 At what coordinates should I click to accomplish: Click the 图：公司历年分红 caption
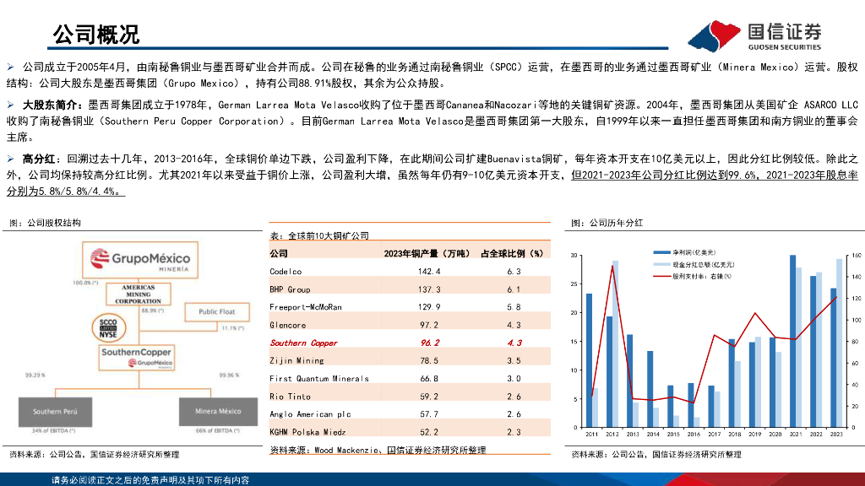pos(607,223)
